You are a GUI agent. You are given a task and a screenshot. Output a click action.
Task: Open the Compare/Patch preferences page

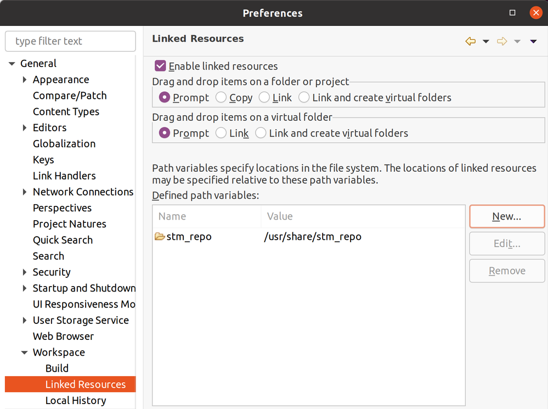tap(70, 96)
